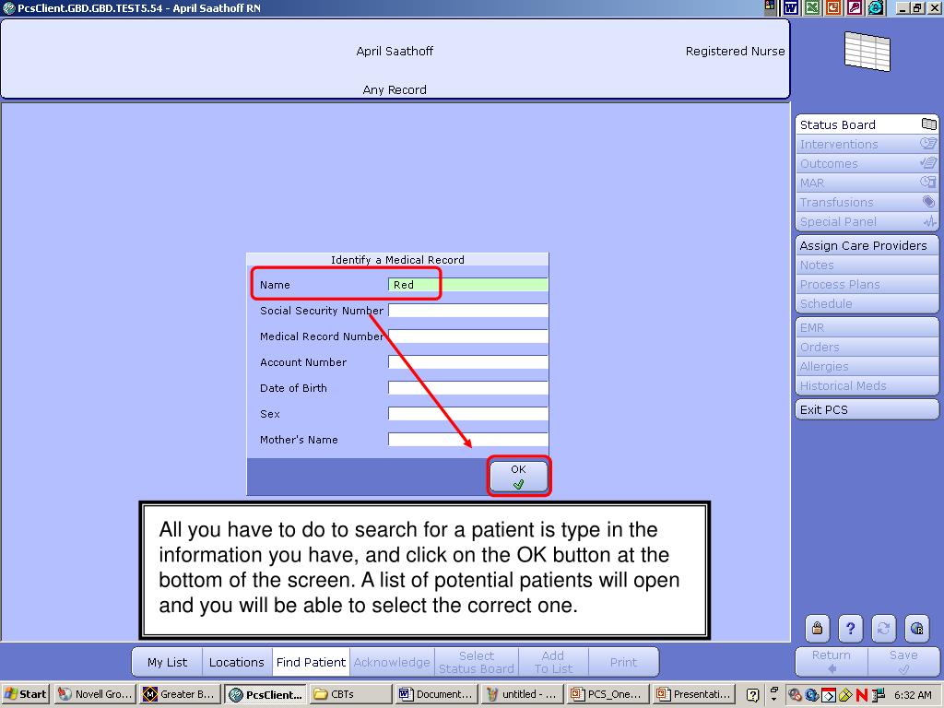
Task: Click Acknowledge in the bottom bar
Action: click(392, 662)
